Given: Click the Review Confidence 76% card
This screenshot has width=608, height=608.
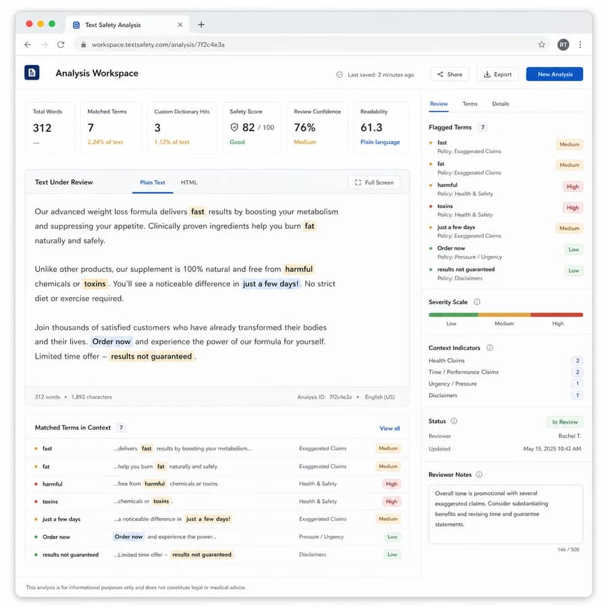Looking at the screenshot, I should tap(318, 128).
